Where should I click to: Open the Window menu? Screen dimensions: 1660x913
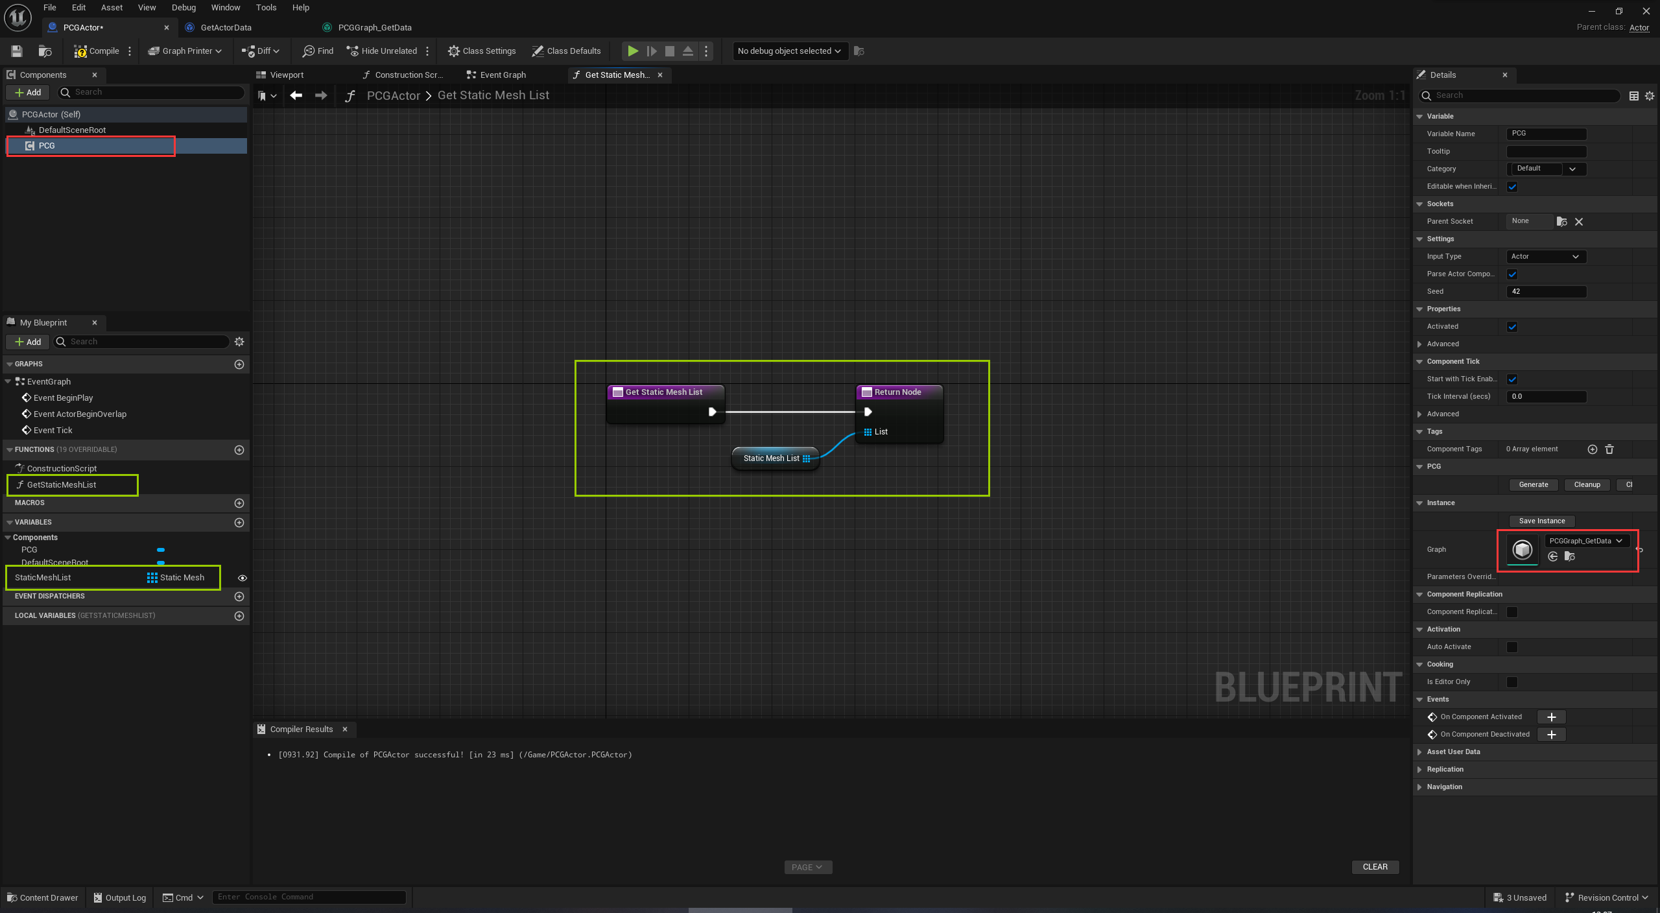pos(226,7)
